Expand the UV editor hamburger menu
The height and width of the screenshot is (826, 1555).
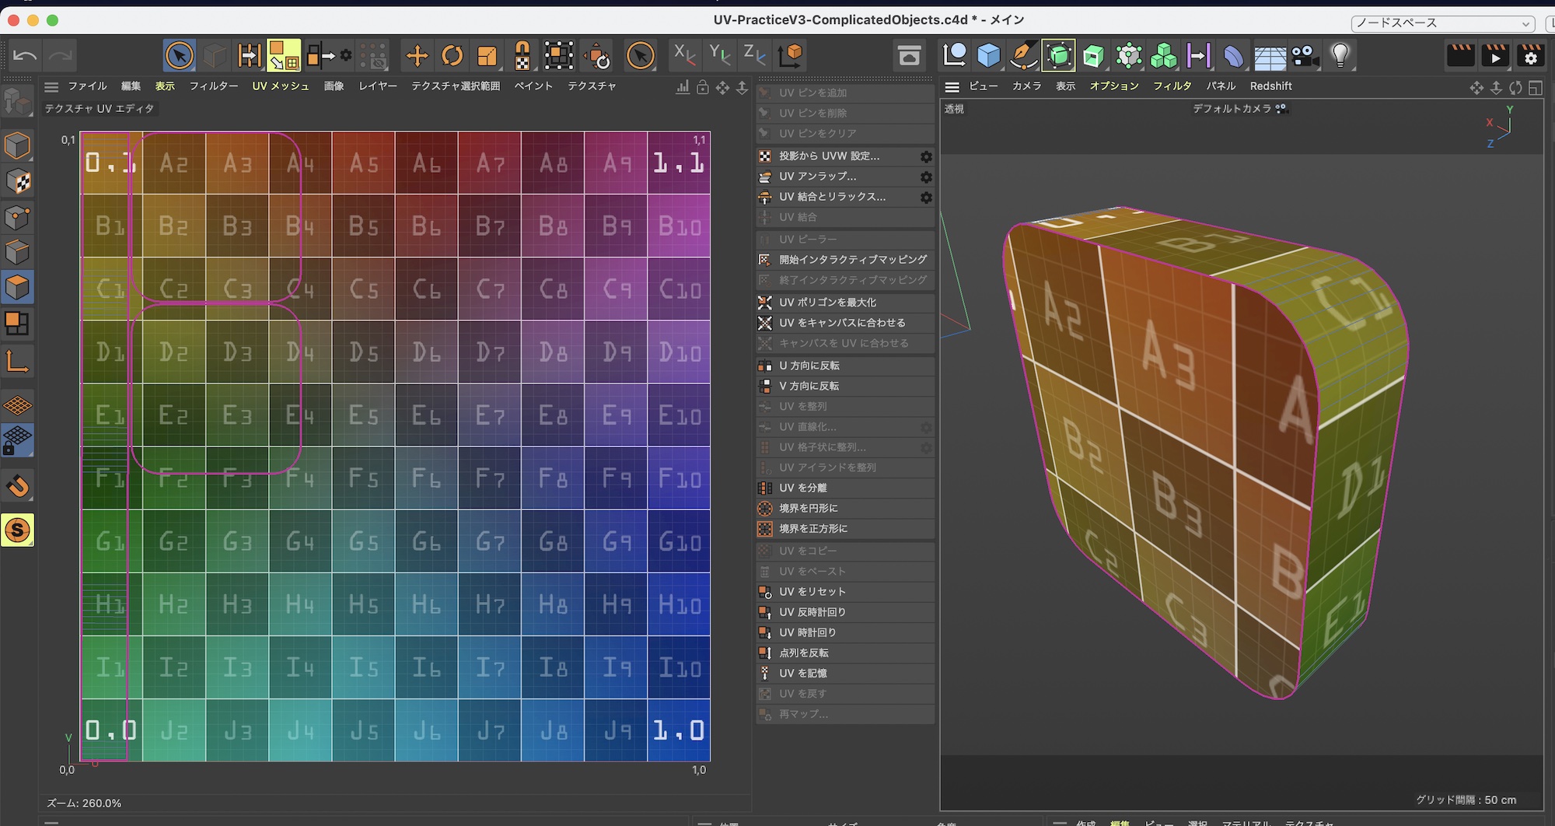point(51,86)
